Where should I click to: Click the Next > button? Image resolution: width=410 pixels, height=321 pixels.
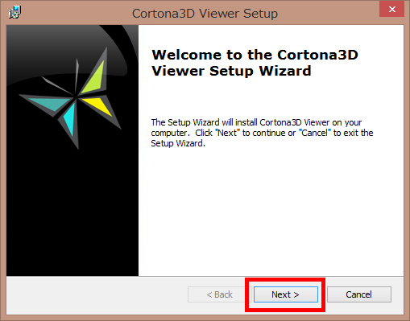[286, 294]
